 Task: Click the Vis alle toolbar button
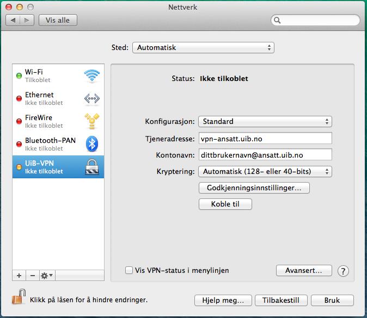click(59, 20)
